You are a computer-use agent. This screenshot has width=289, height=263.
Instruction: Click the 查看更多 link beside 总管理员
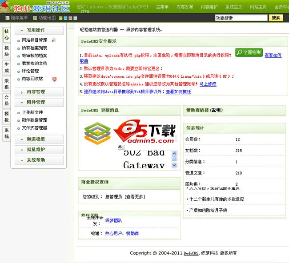tap(135, 197)
